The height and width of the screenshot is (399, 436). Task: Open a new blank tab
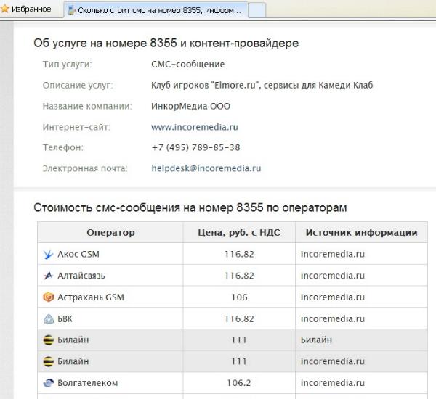click(x=257, y=11)
